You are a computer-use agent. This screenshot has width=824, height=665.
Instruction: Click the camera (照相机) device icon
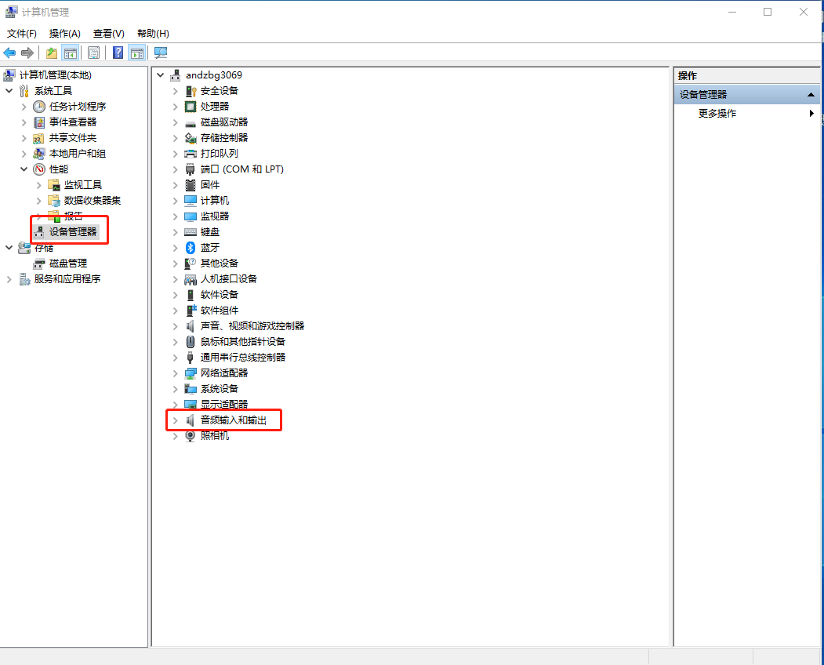pos(191,436)
